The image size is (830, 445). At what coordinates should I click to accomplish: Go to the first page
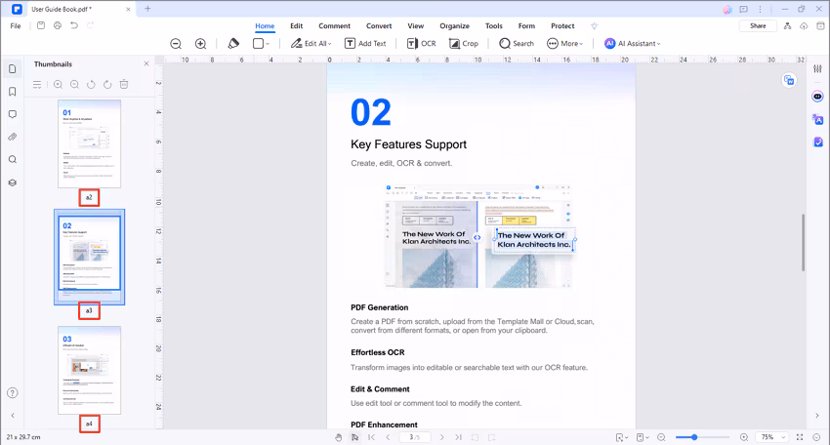pos(372,437)
